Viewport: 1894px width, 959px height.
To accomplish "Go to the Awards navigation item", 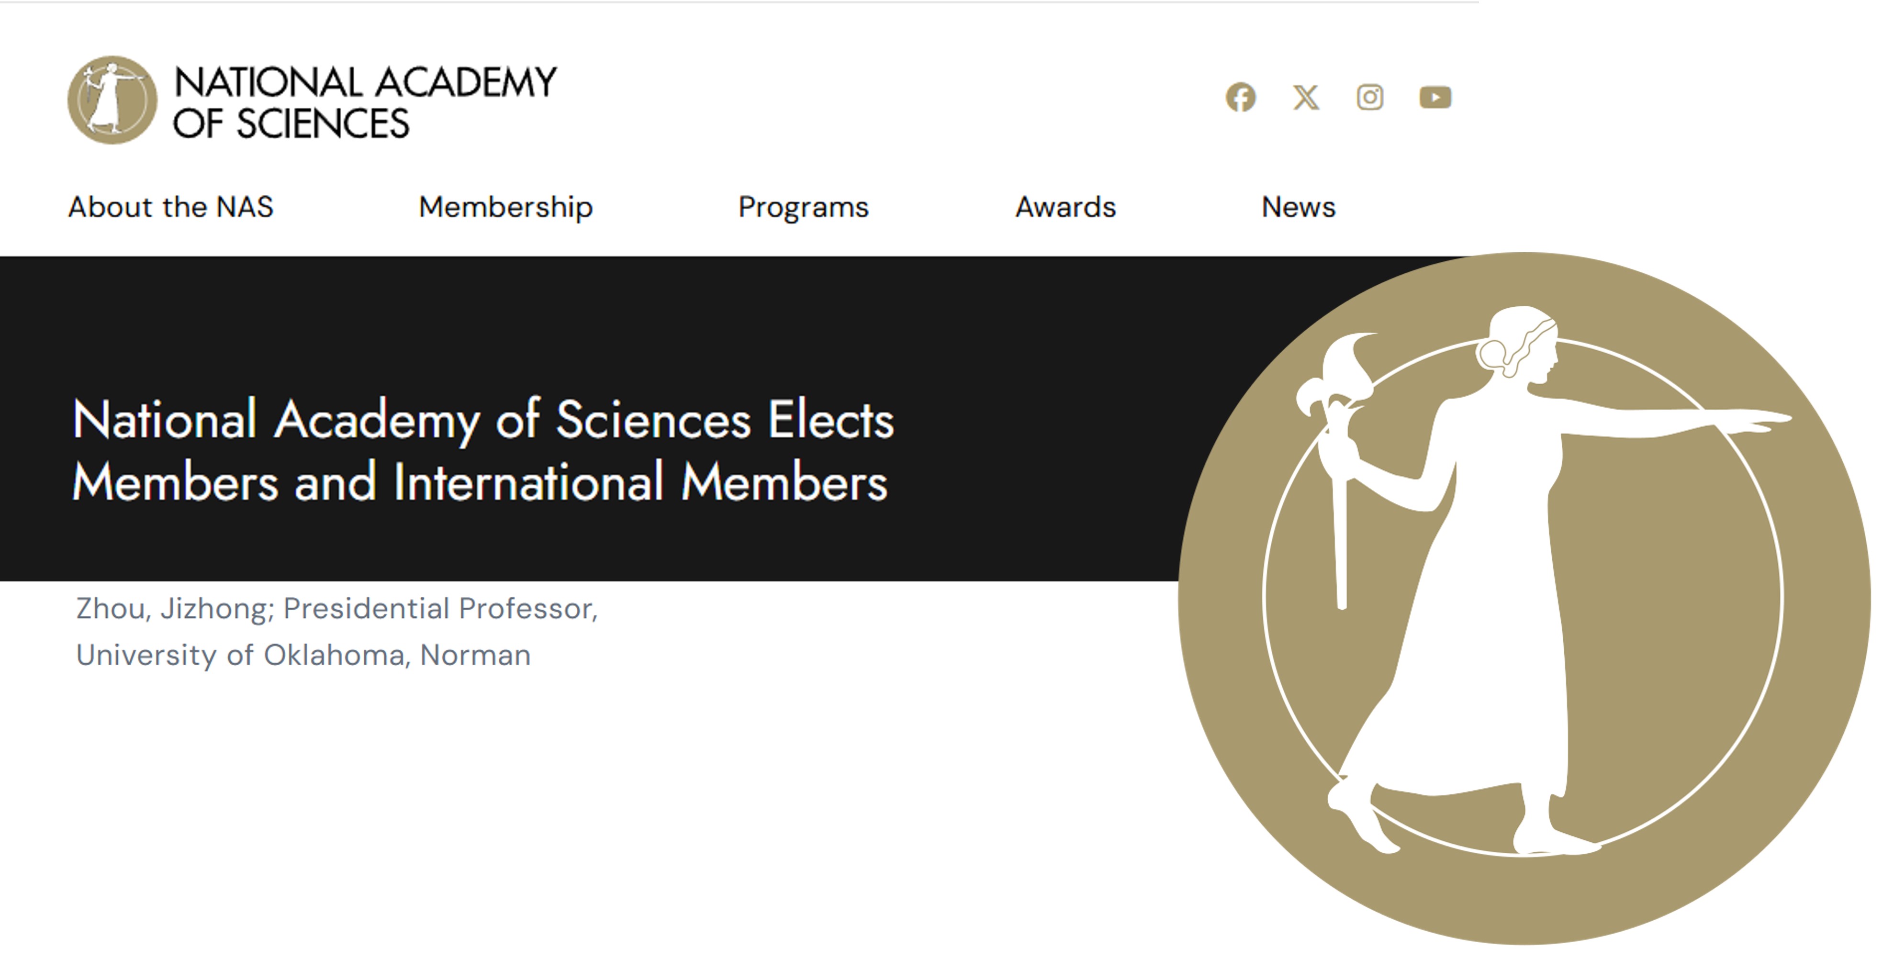I will click(1065, 207).
